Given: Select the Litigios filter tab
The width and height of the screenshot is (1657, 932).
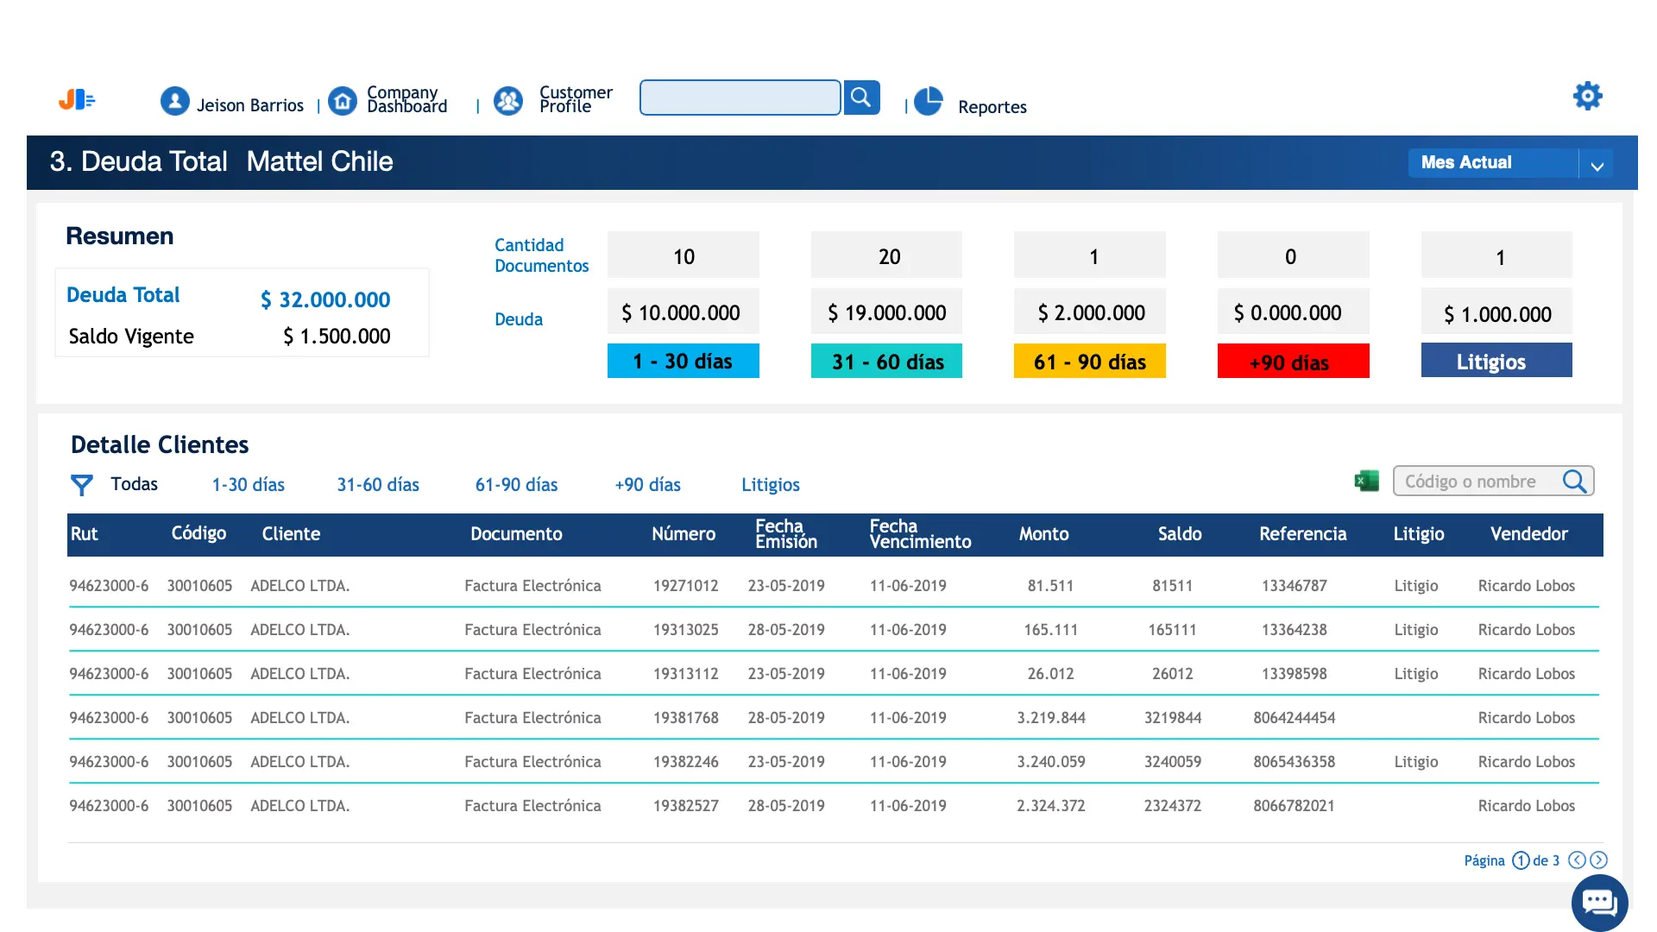Looking at the screenshot, I should tap(770, 485).
